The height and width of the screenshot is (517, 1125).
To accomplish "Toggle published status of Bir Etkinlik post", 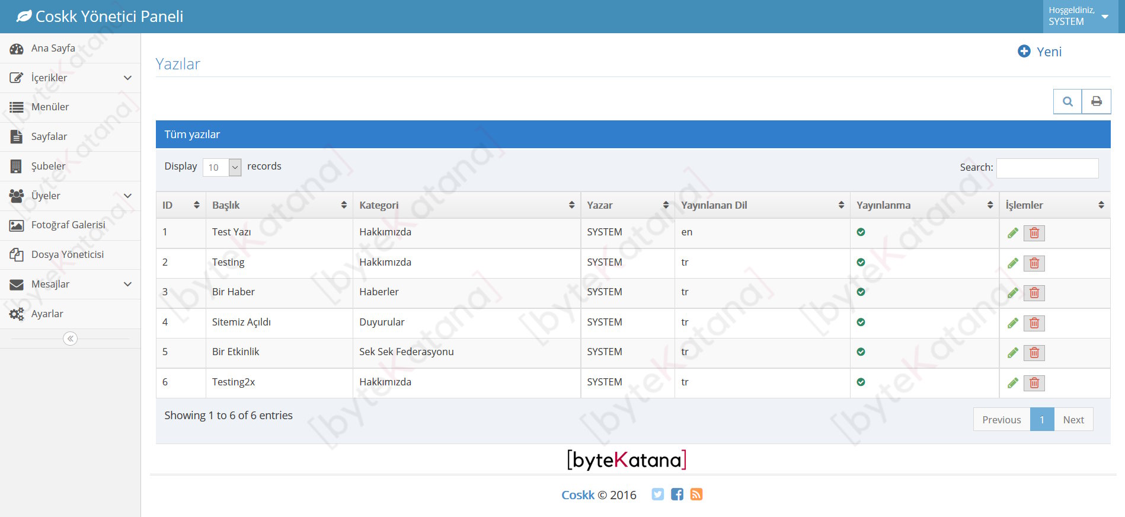I will coord(861,352).
